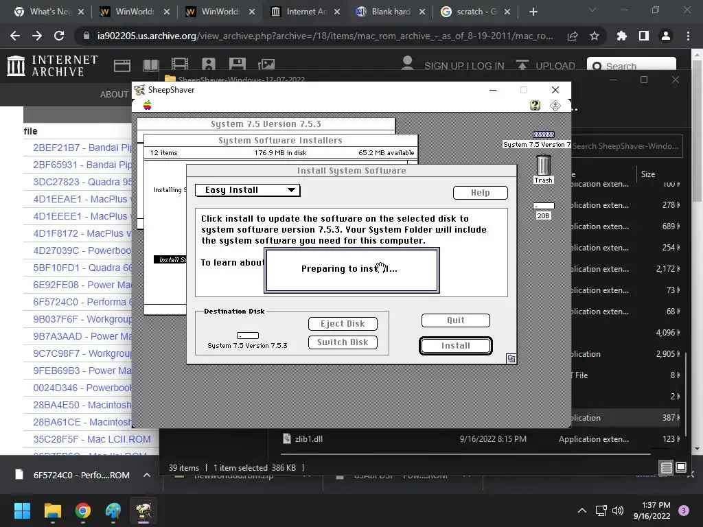Screen dimensions: 703x527
Task: Switch Explorer to details view
Action: [666, 467]
